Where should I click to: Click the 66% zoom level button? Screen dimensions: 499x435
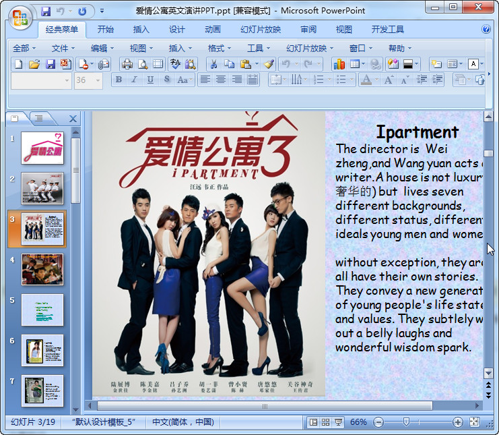358,422
